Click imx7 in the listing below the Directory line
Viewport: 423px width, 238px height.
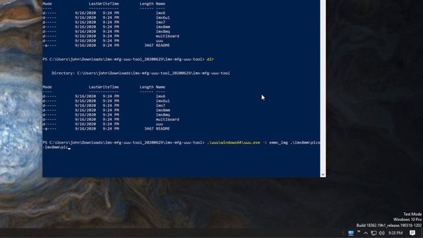click(160, 106)
